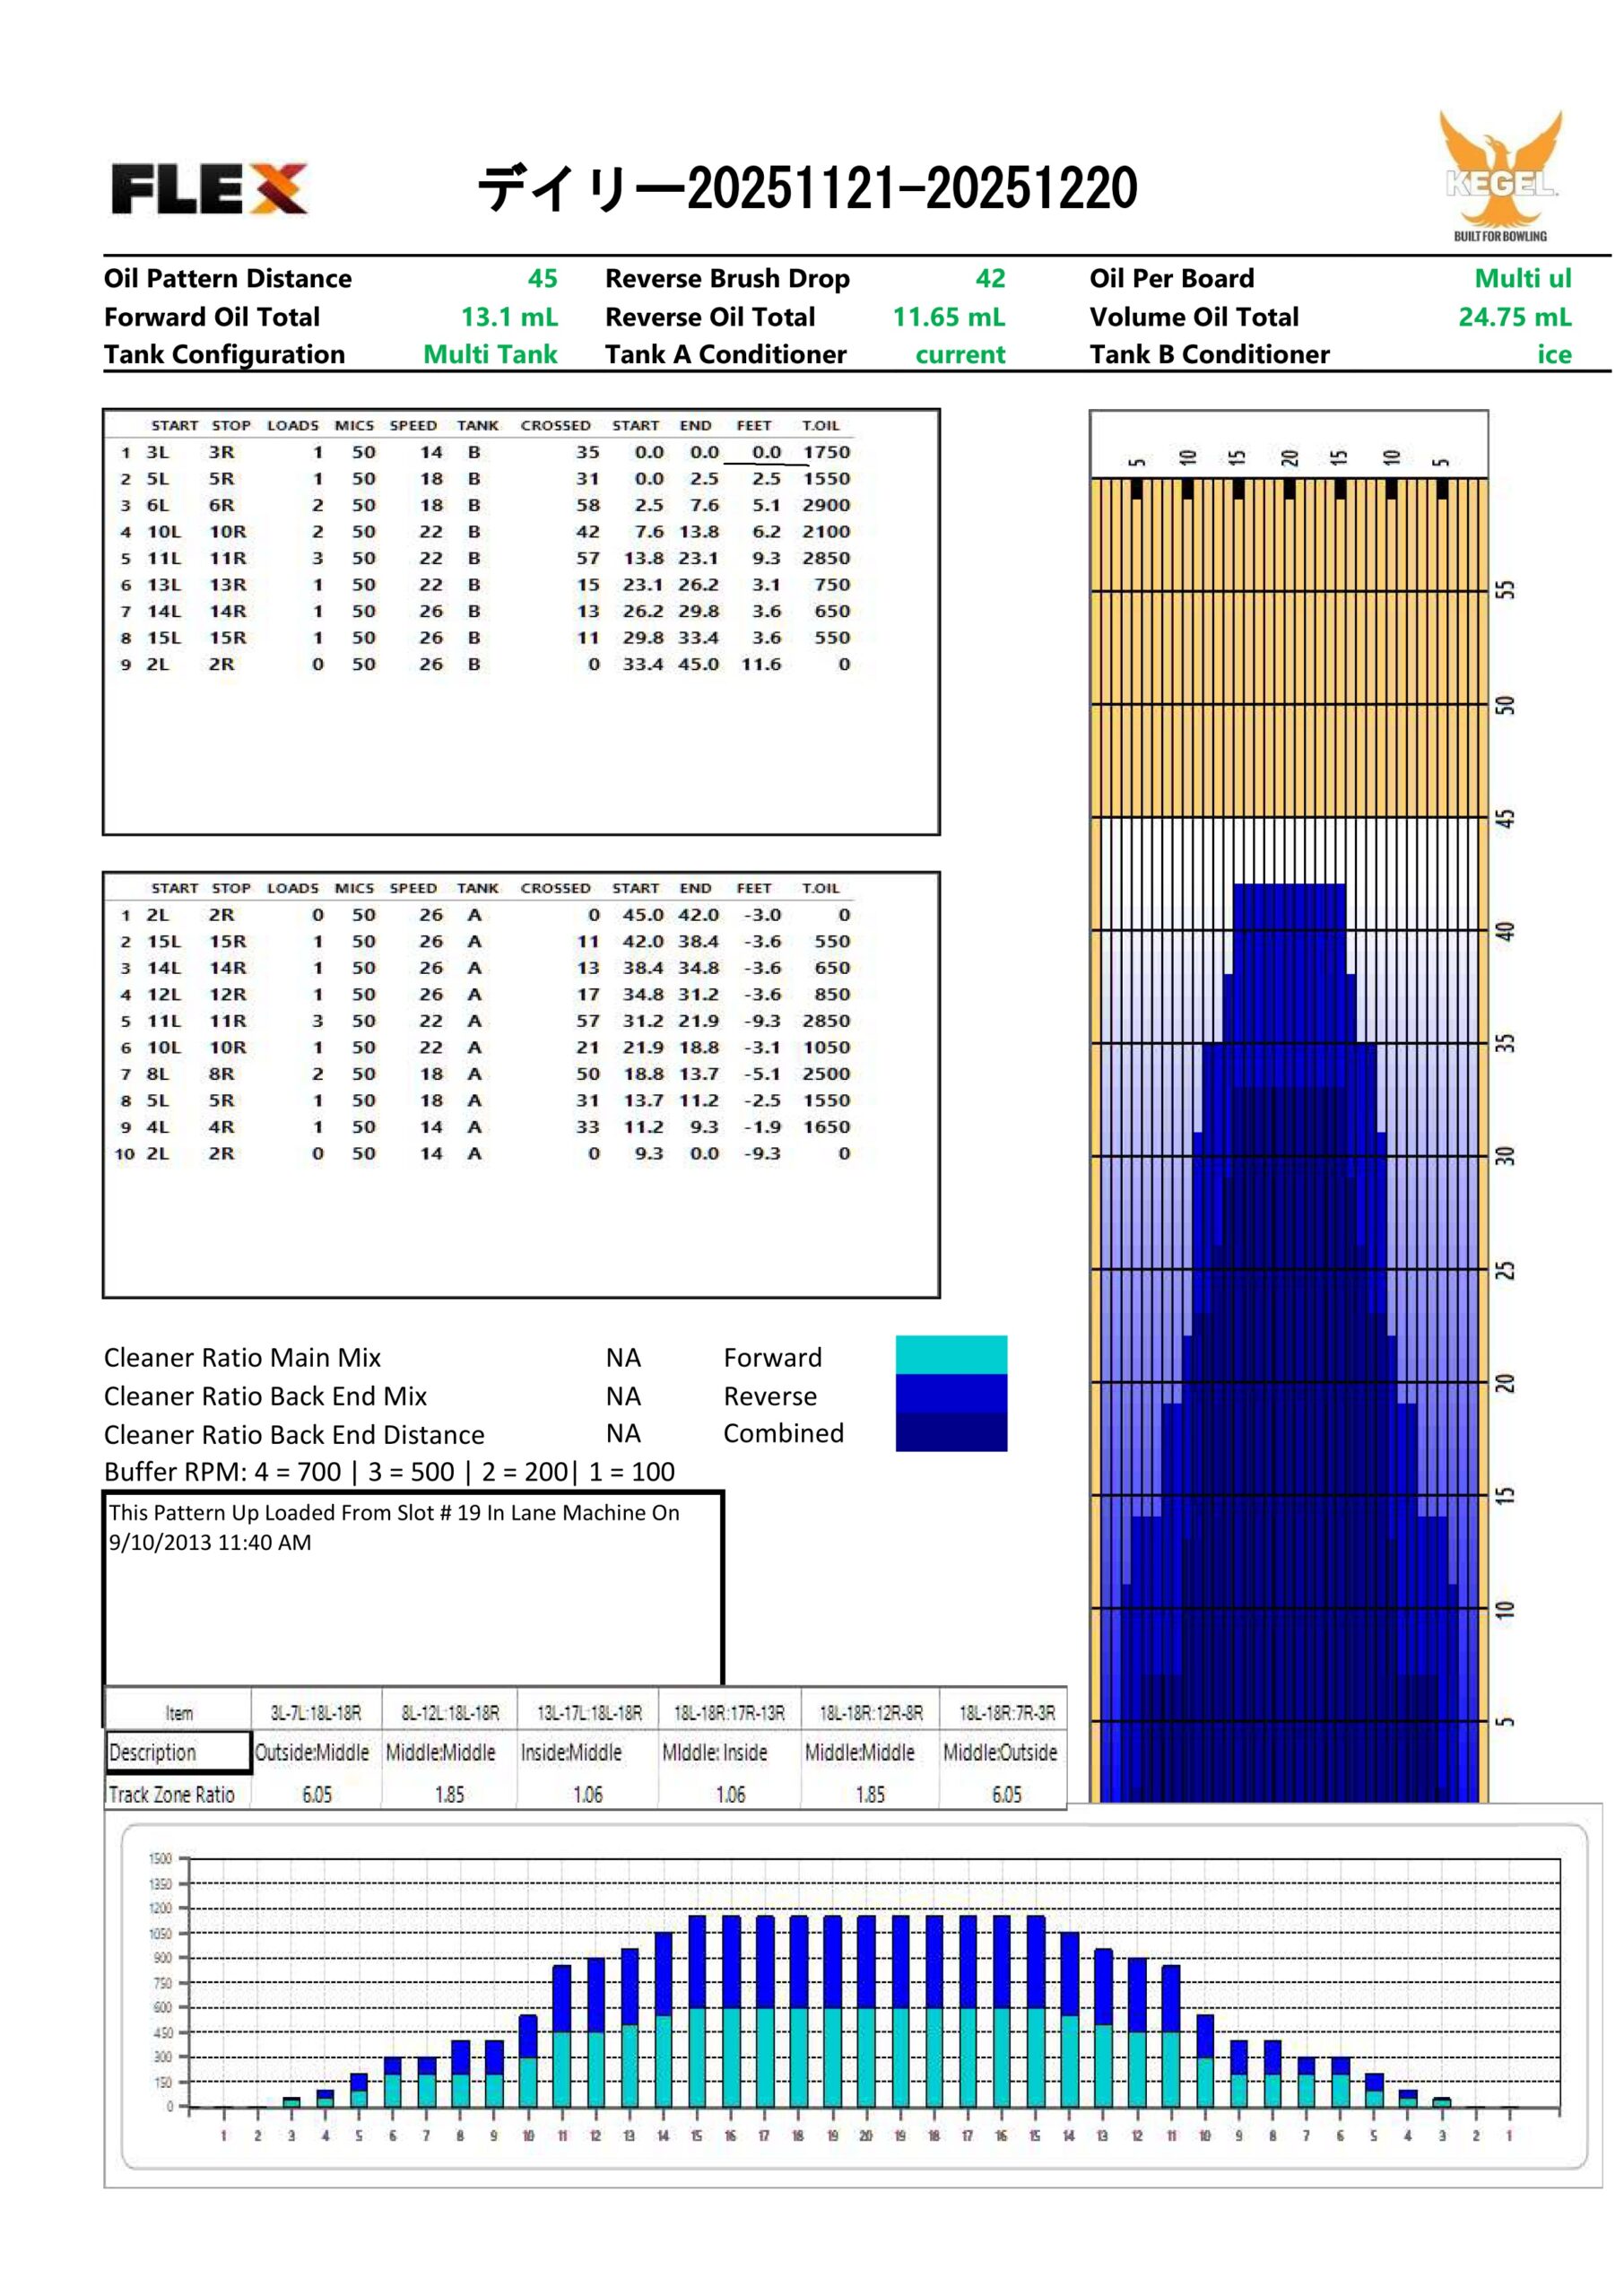Select the blue Reverse legend swatch
The width and height of the screenshot is (1624, 2296).
950,1392
